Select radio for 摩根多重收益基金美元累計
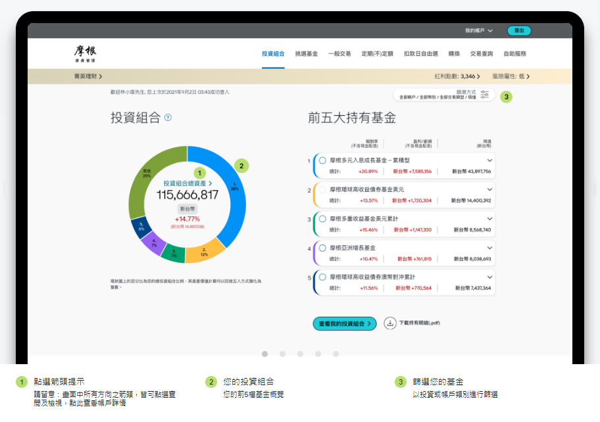600x422 pixels. [x=322, y=219]
